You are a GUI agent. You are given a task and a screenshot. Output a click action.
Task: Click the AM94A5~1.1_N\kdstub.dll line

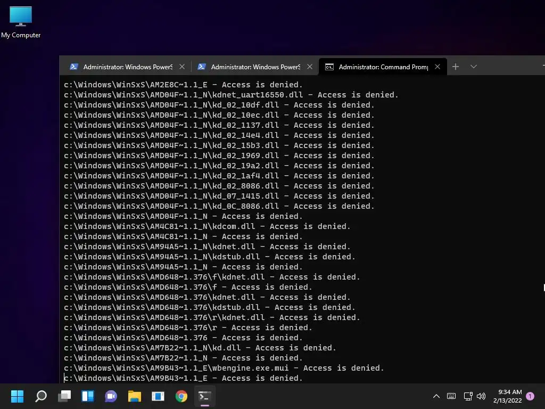(x=210, y=257)
